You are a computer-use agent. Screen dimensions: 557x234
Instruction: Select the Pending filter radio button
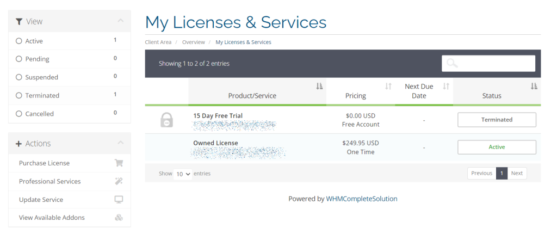click(19, 59)
